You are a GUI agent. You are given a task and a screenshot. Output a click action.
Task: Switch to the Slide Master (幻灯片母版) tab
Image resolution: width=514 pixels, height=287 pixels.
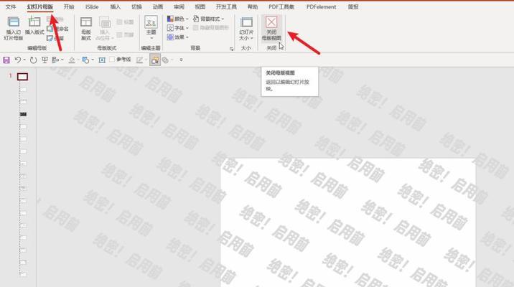40,7
